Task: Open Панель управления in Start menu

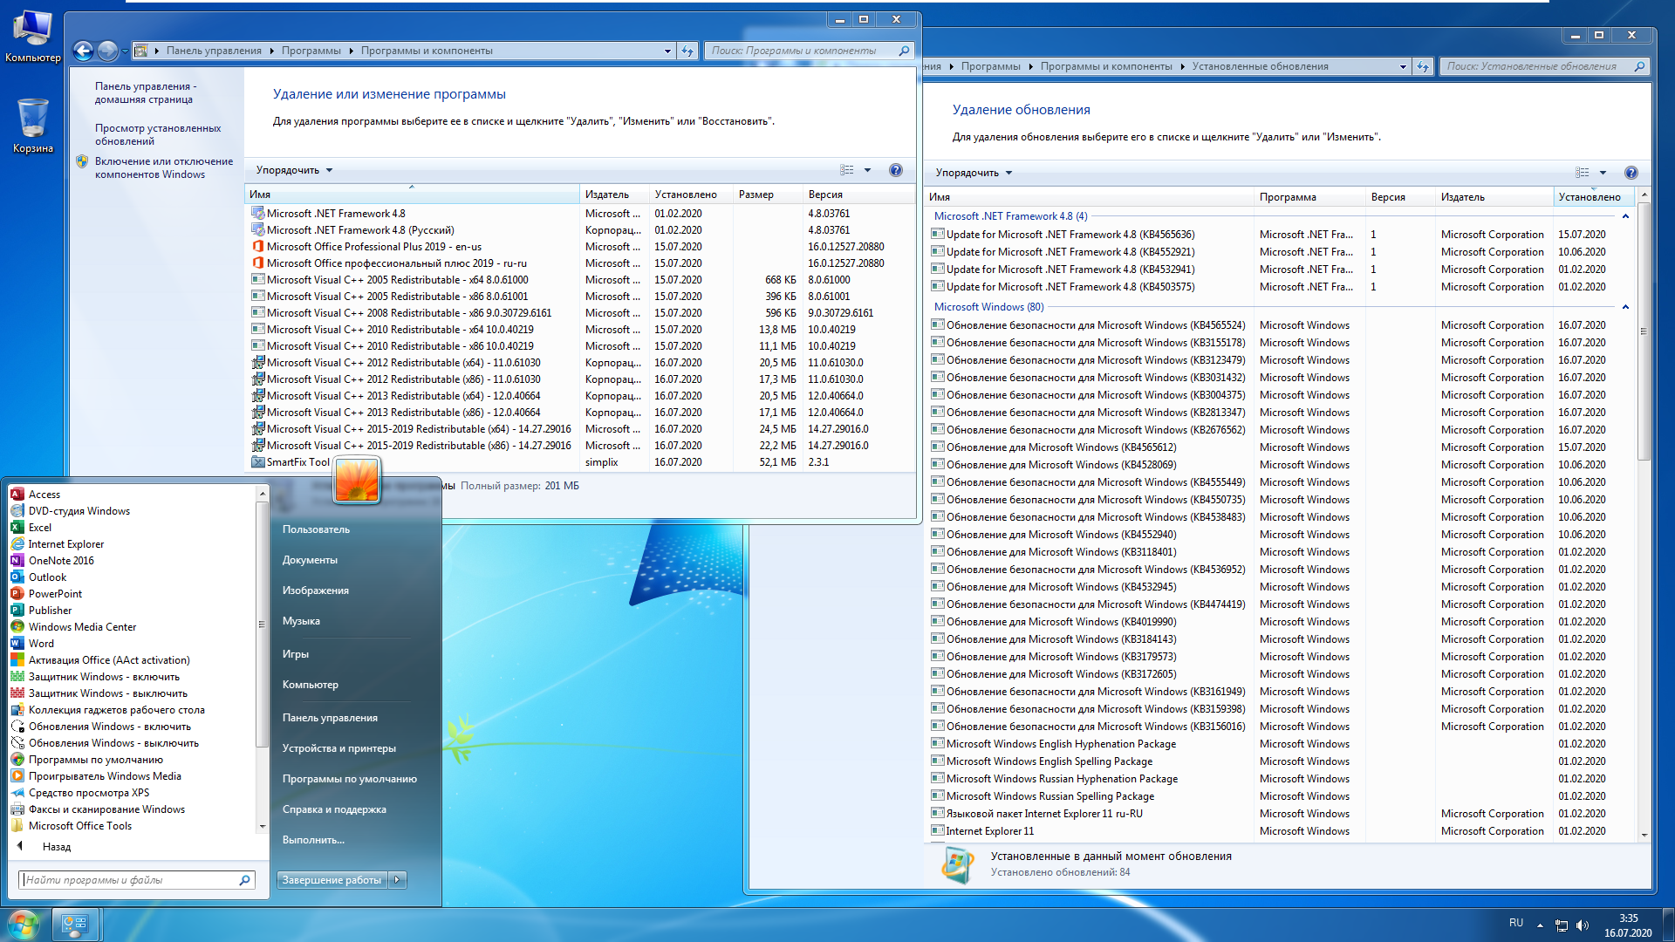Action: [330, 718]
